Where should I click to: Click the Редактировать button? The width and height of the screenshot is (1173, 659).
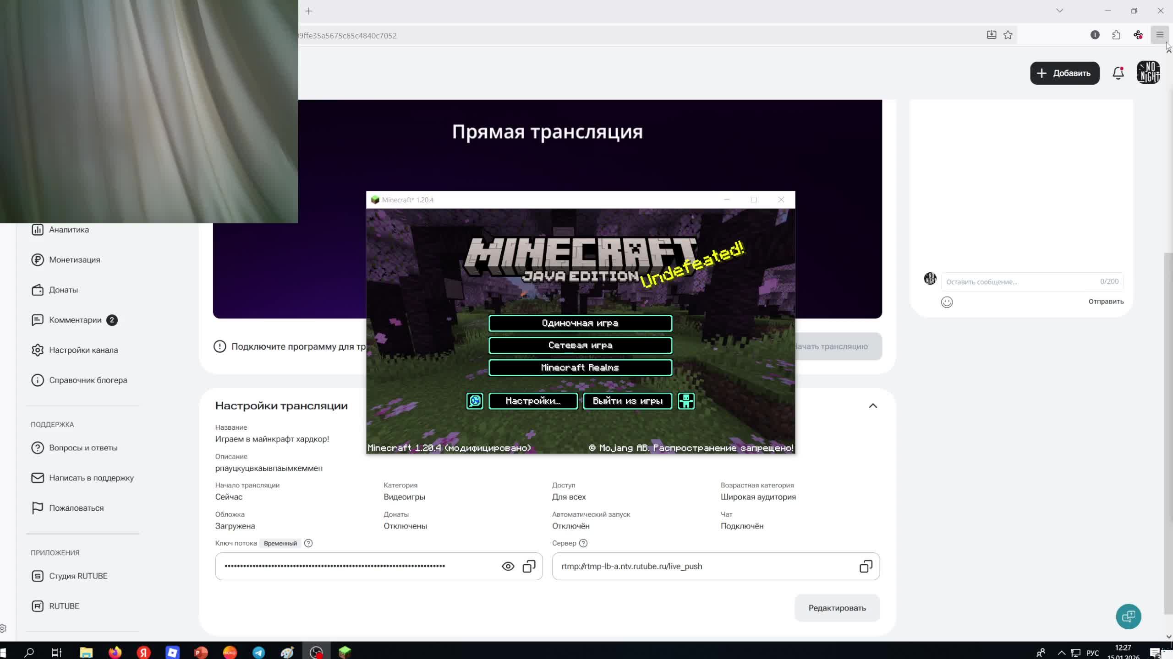837,608
